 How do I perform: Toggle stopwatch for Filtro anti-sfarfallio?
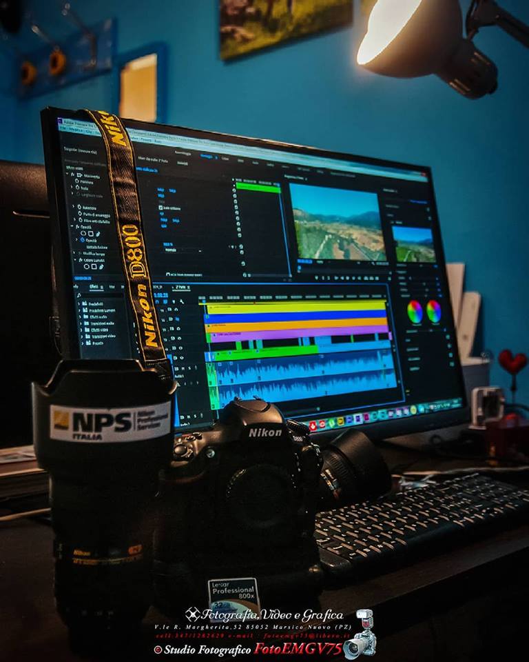[x=81, y=220]
